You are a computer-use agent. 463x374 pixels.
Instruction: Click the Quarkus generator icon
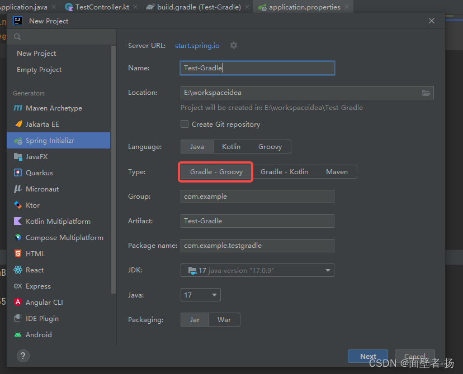[18, 172]
